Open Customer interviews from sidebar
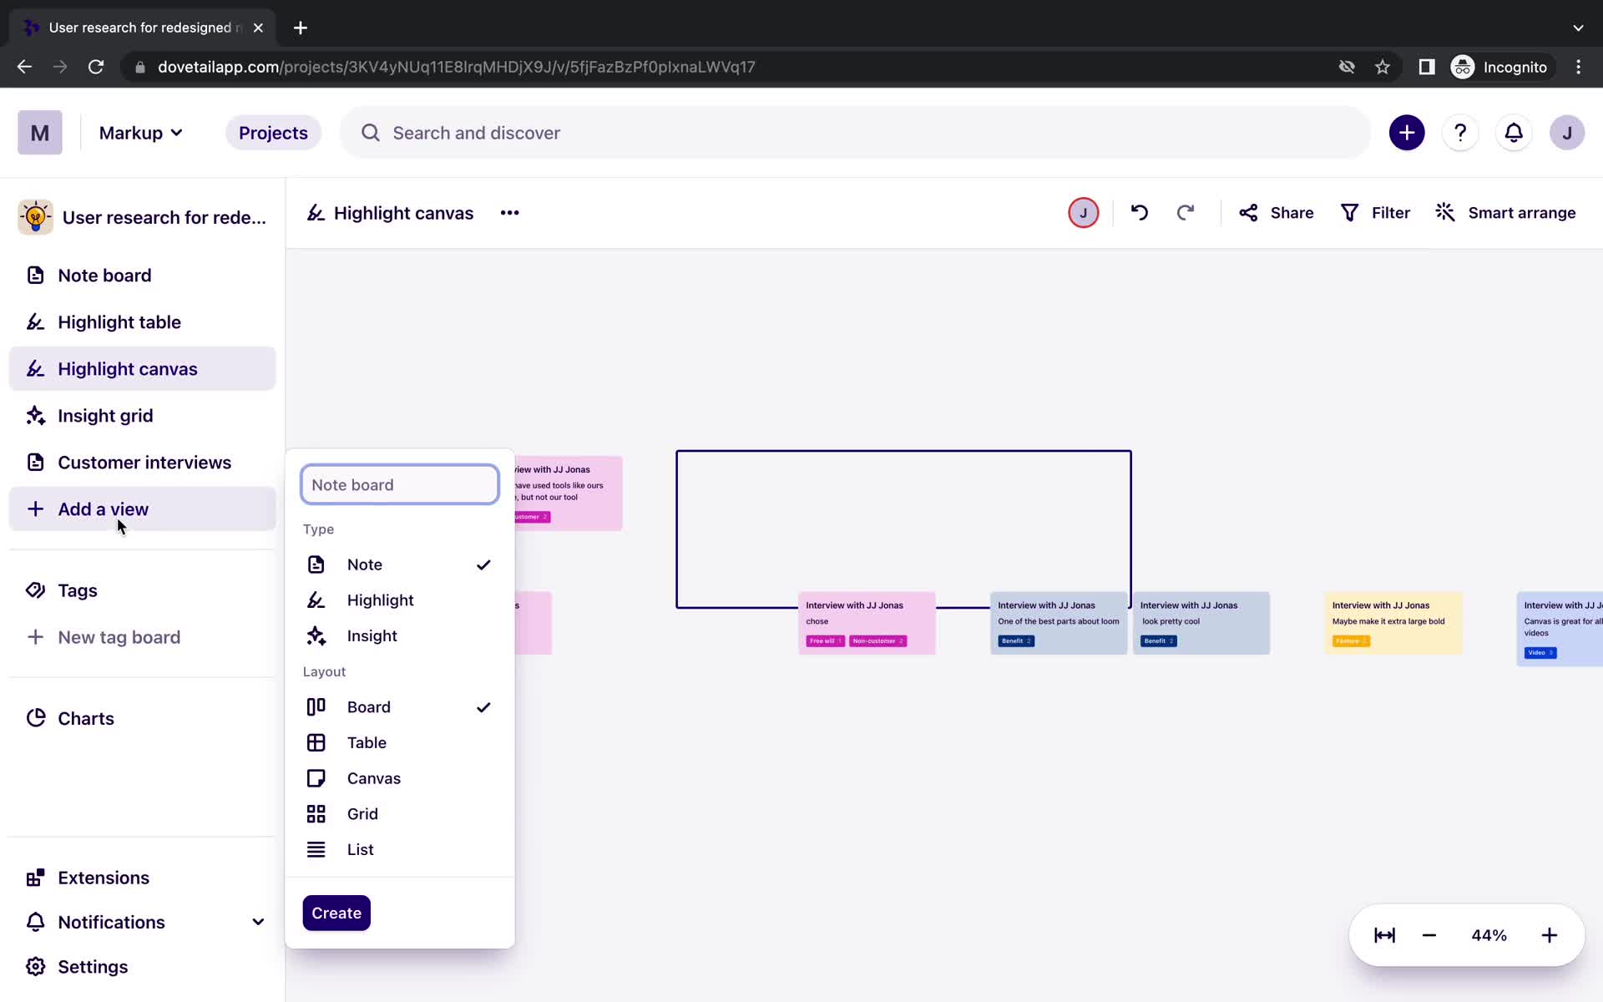The width and height of the screenshot is (1603, 1002). [144, 462]
